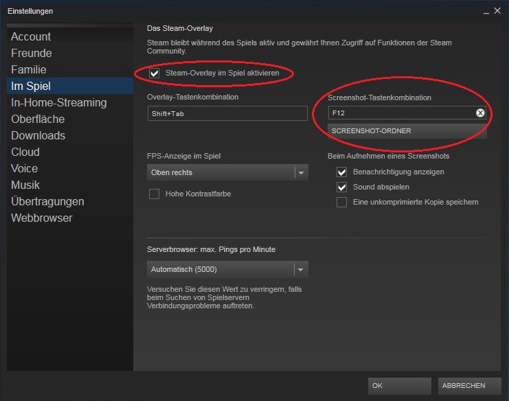Click the SCREENSHOT-ORDNER button
The height and width of the screenshot is (401, 509).
(x=407, y=130)
